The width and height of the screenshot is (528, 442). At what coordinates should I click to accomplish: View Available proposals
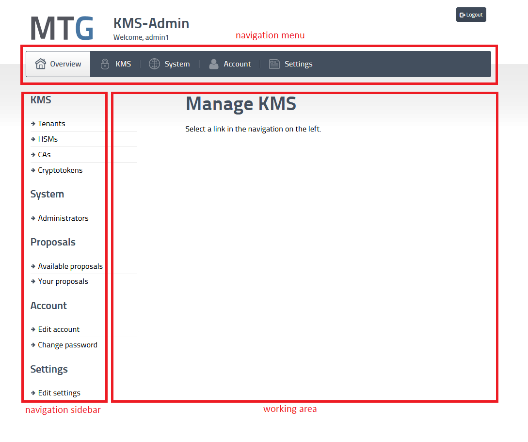[70, 266]
